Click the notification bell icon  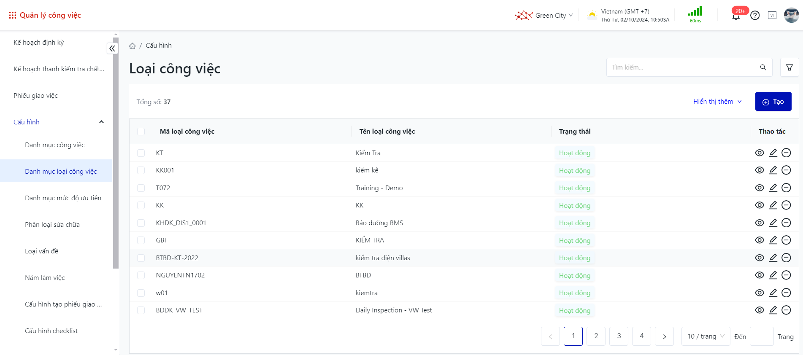[736, 16]
